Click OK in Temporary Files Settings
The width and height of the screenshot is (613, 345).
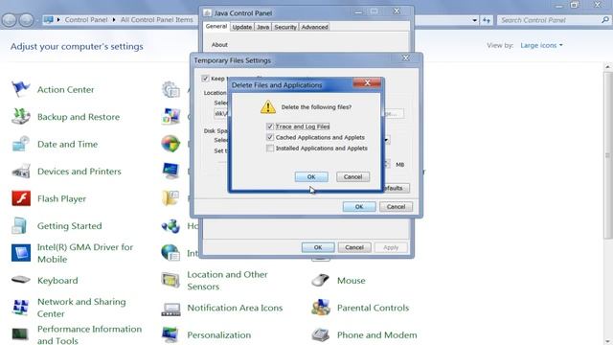click(x=359, y=207)
